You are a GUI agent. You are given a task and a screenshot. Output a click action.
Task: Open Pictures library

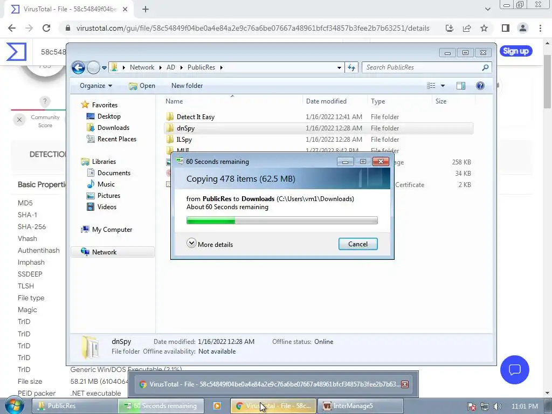[x=103, y=195]
